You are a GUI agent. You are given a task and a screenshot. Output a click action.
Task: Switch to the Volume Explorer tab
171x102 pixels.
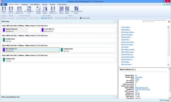(62, 4)
